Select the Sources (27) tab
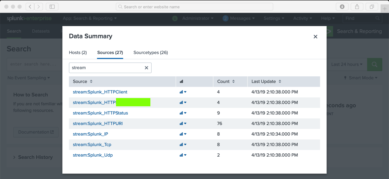 click(x=110, y=53)
